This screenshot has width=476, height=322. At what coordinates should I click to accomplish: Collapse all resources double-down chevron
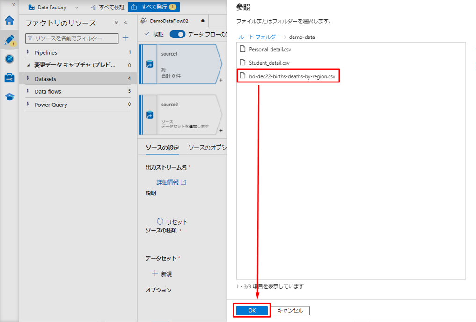116,23
